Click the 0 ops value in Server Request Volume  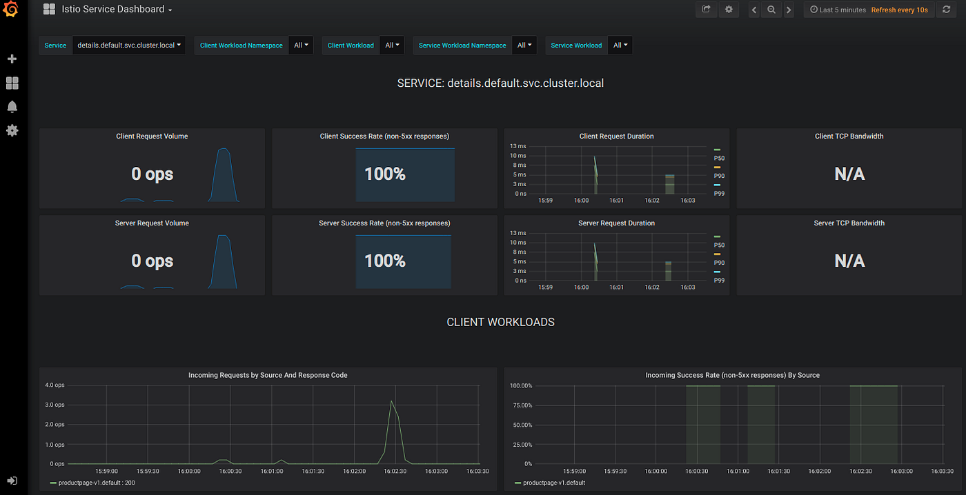(152, 261)
